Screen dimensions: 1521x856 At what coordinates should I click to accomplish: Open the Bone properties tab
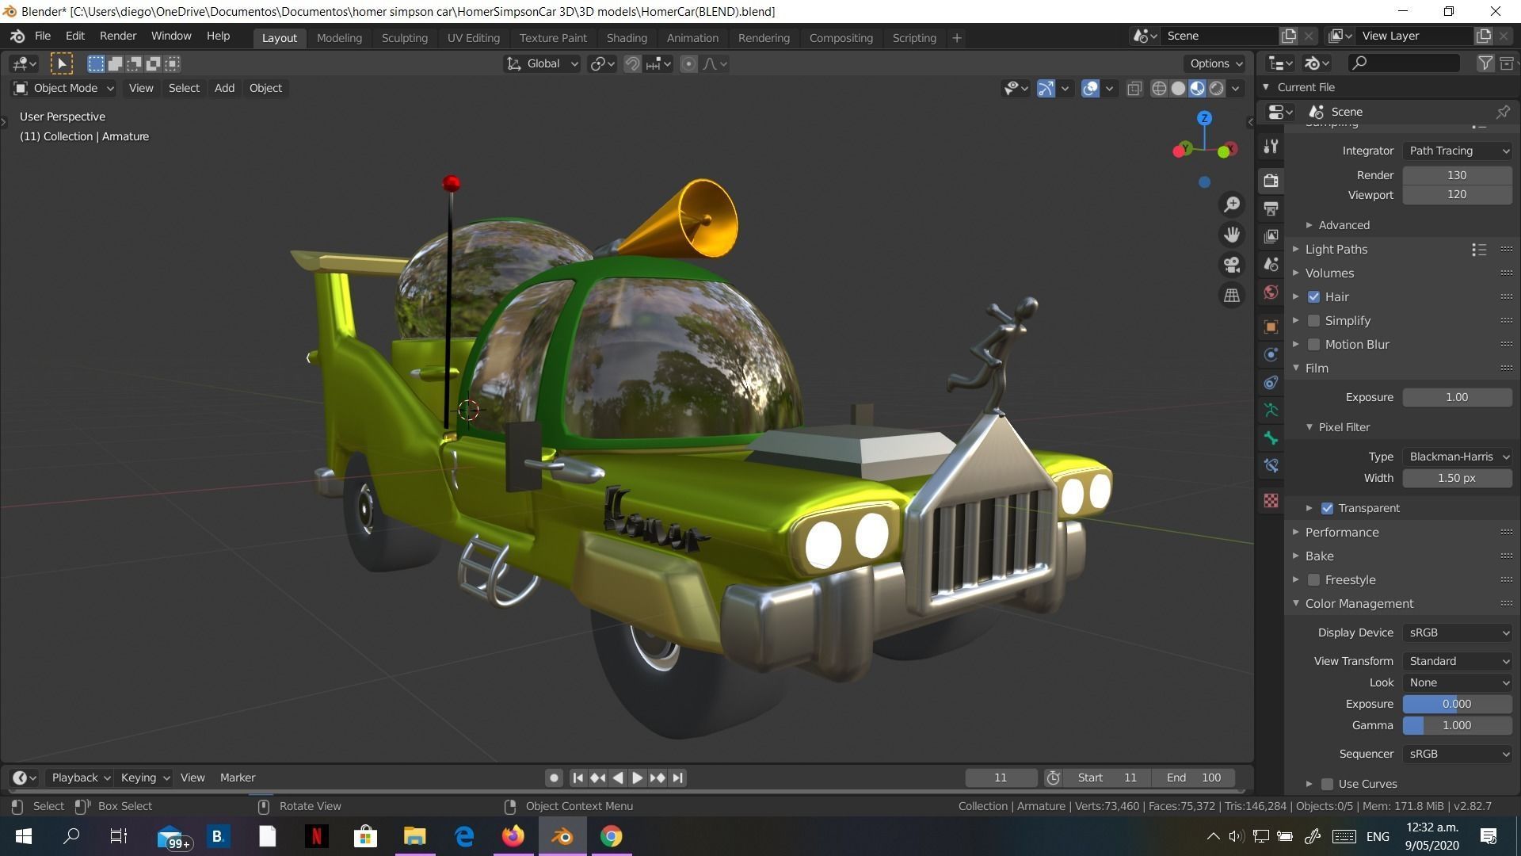(x=1271, y=438)
